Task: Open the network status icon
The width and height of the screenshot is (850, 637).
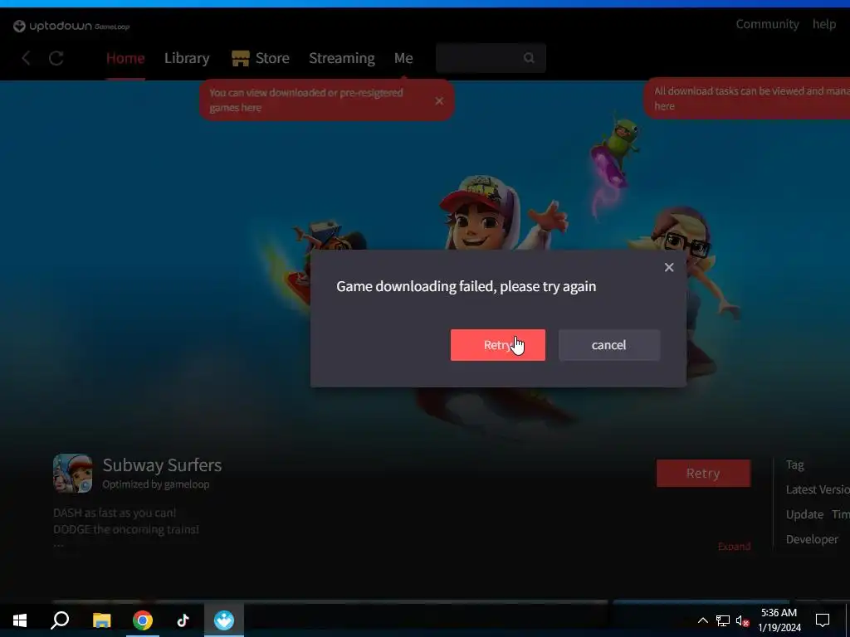Action: [723, 620]
